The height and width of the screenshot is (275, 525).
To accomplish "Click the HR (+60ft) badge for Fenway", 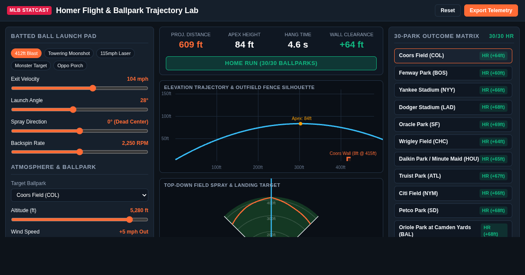I will coord(493,73).
